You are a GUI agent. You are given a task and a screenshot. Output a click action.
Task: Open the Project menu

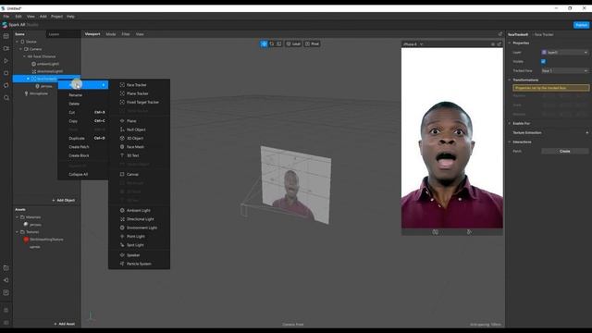(57, 17)
